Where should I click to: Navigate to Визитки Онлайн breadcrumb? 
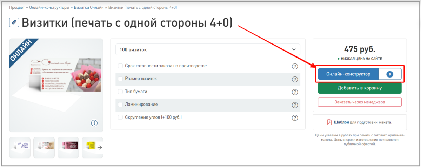[89, 7]
